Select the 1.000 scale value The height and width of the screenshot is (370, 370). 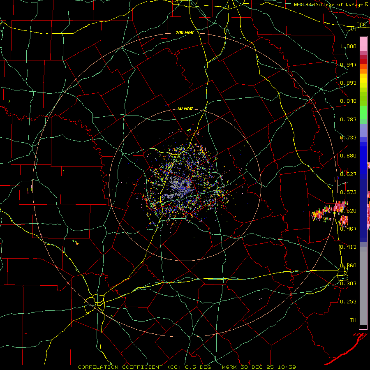(x=348, y=46)
